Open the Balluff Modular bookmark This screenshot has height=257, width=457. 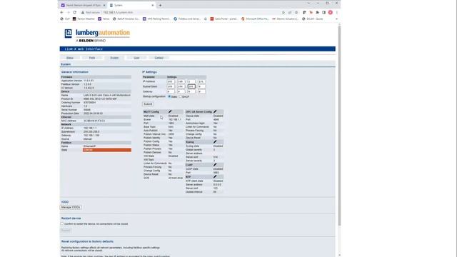coord(126,19)
